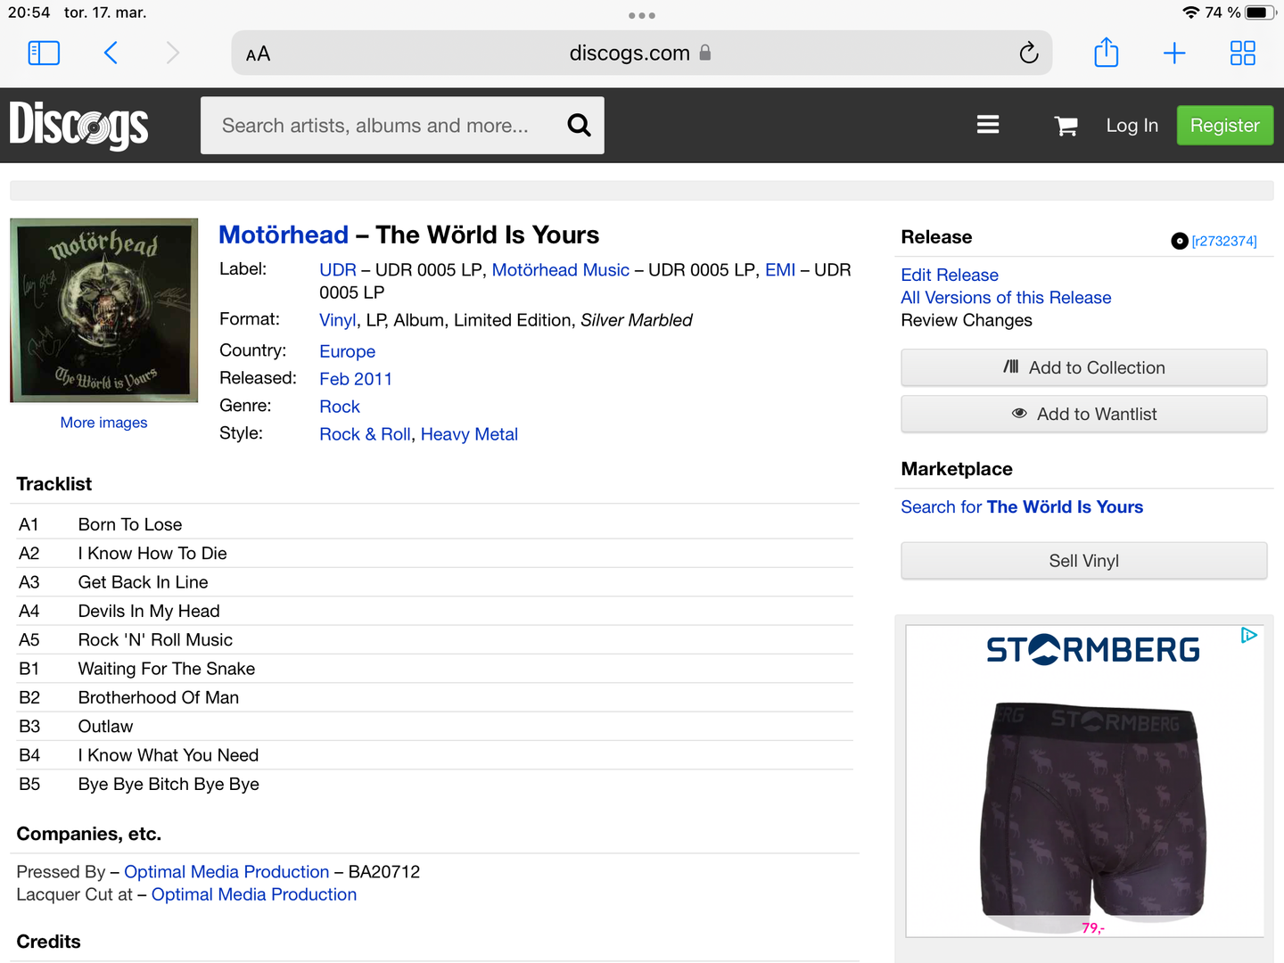Open release ID r2732374 link
This screenshot has width=1284, height=963.
point(1224,241)
